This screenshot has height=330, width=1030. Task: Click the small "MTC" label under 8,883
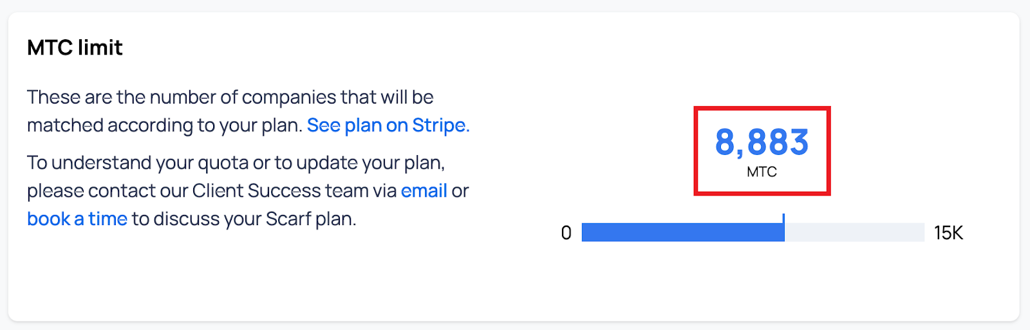point(762,172)
